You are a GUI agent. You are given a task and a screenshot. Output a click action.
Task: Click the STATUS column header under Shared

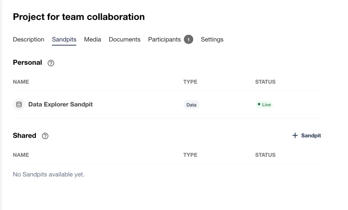click(265, 155)
